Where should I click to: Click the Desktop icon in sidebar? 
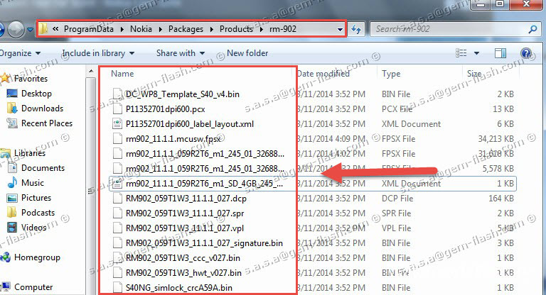point(12,94)
